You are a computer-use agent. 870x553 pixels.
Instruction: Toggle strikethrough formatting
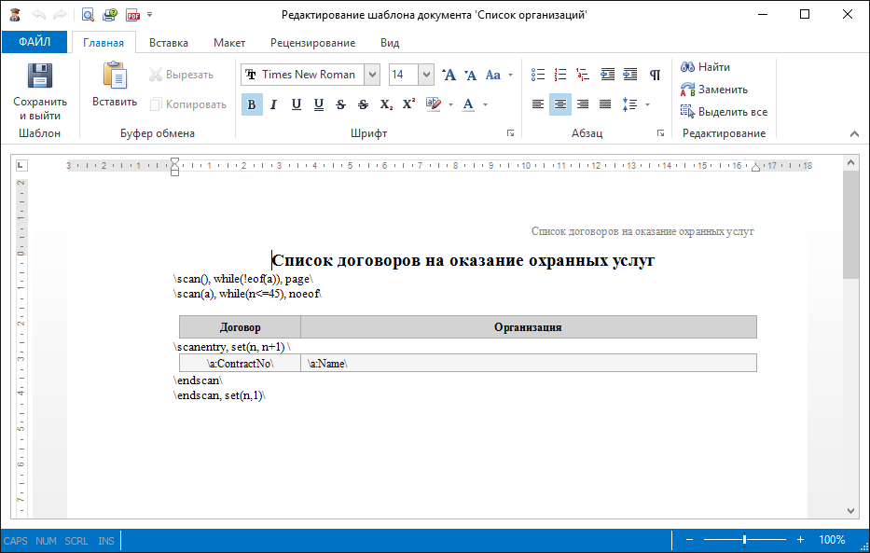coord(340,104)
